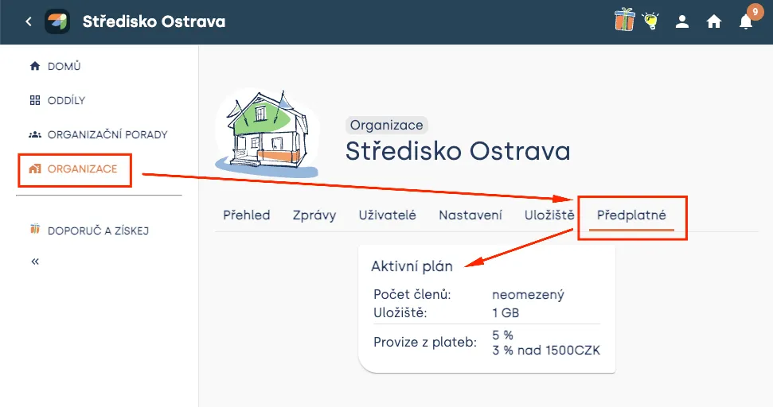Screen dimensions: 773x407
Task: Click the Uložiště label in plan card
Action: click(400, 312)
